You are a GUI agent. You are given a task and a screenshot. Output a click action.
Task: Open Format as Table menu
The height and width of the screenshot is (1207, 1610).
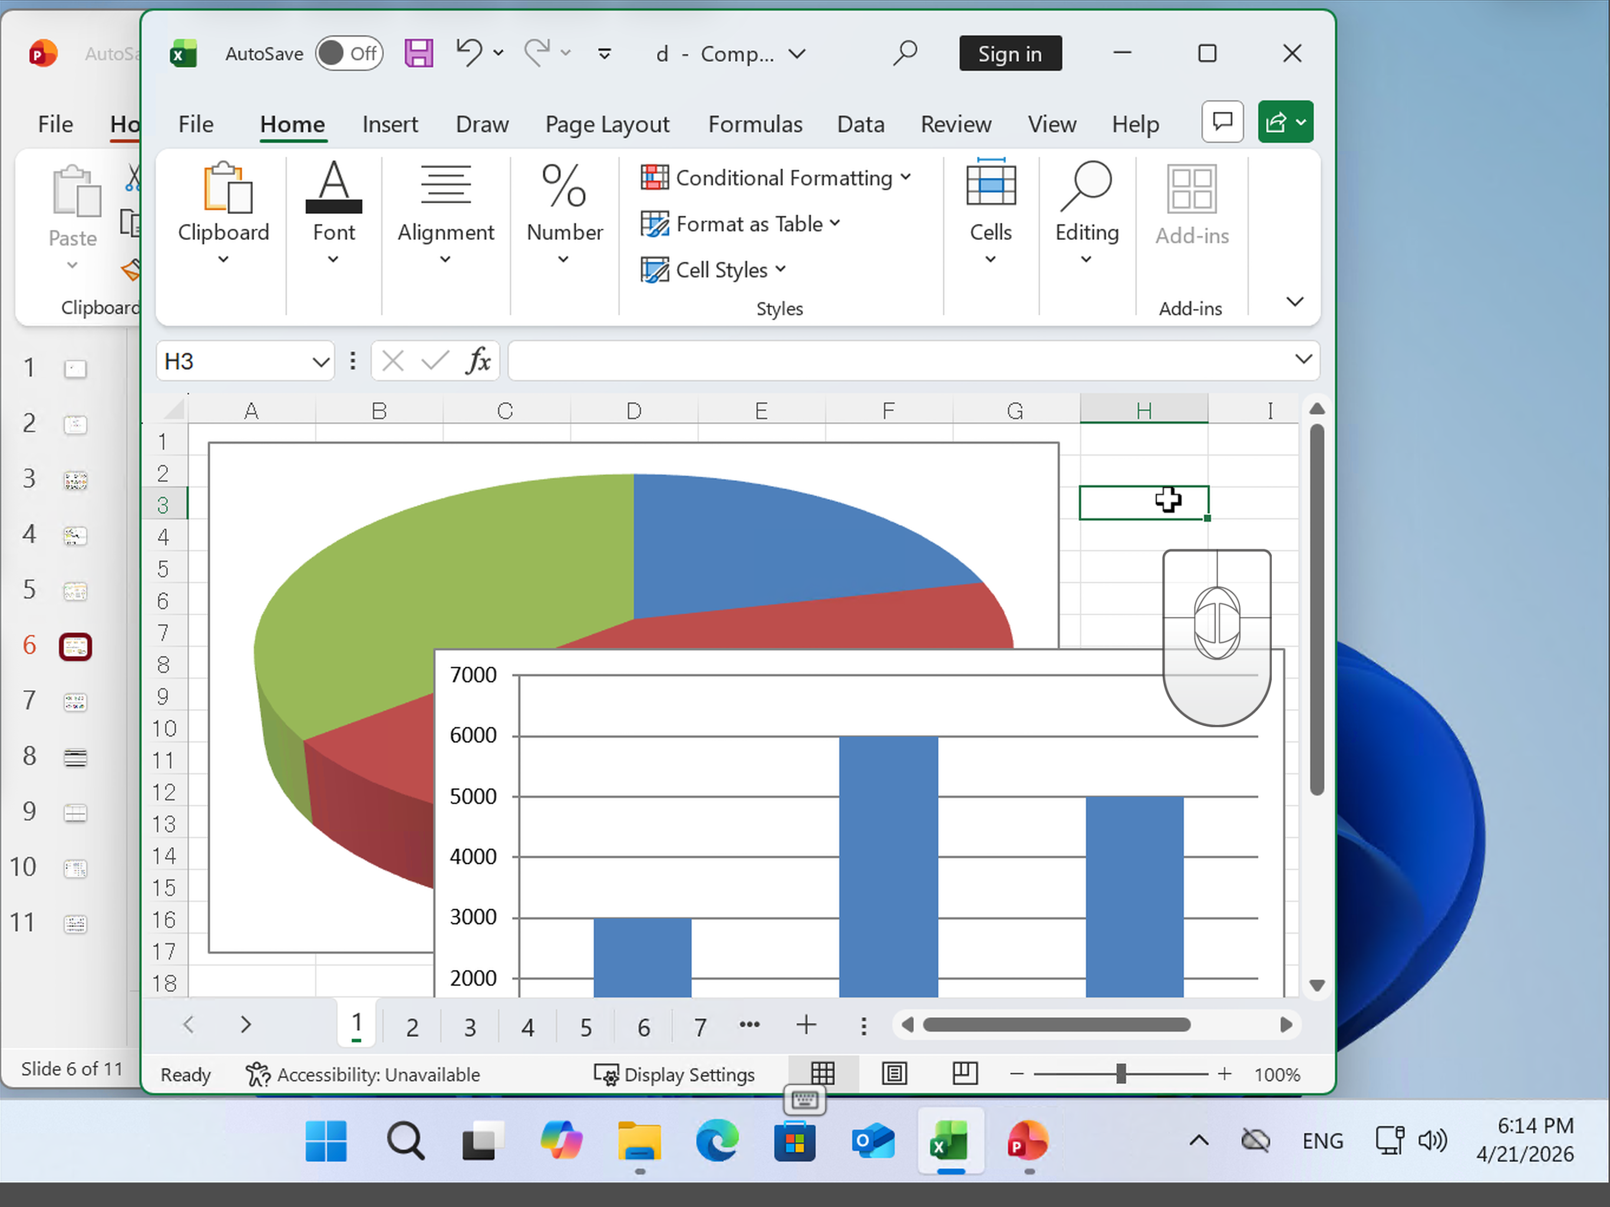coord(741,223)
